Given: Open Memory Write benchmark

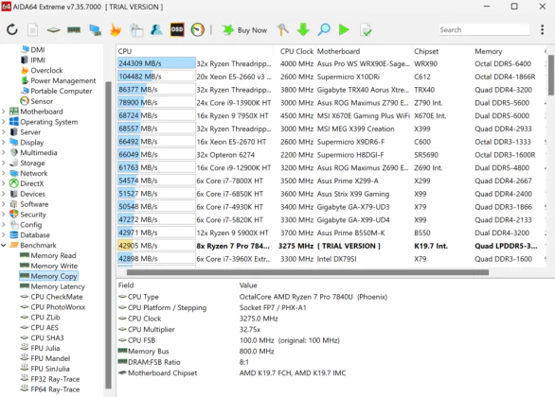Looking at the screenshot, I should click(54, 266).
